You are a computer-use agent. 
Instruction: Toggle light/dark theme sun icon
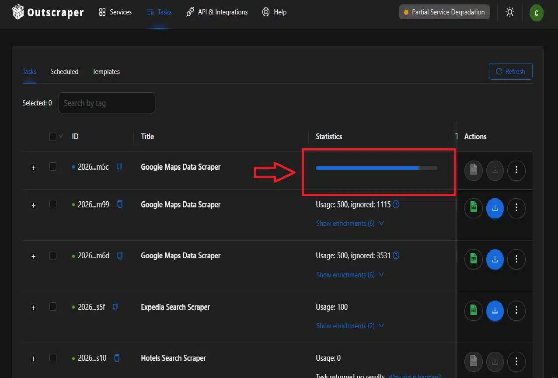[509, 12]
